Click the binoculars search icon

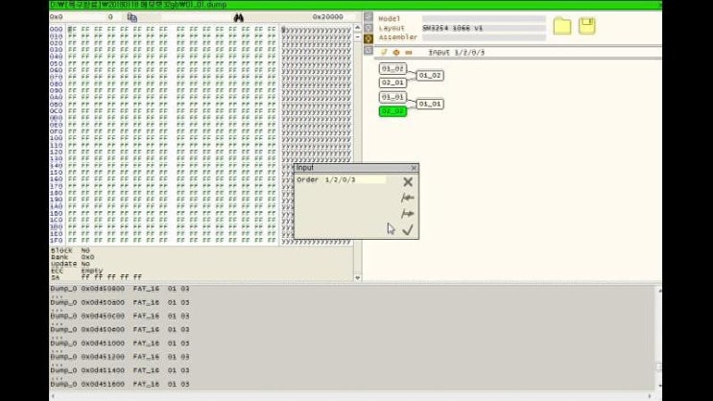click(x=237, y=17)
